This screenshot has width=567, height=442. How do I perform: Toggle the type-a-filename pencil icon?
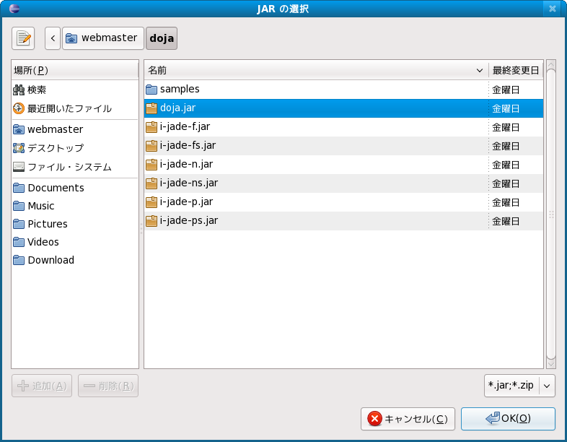pyautogui.click(x=23, y=38)
